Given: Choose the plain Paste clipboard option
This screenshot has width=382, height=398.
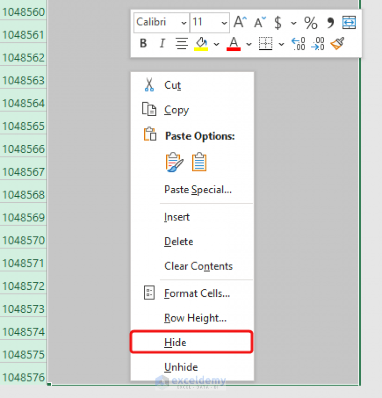Looking at the screenshot, I should [199, 162].
